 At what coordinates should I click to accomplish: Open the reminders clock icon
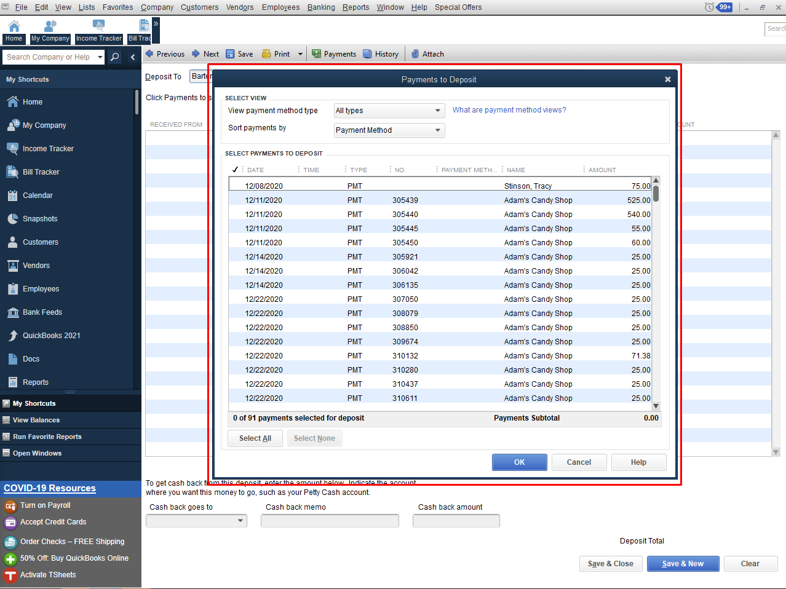709,7
